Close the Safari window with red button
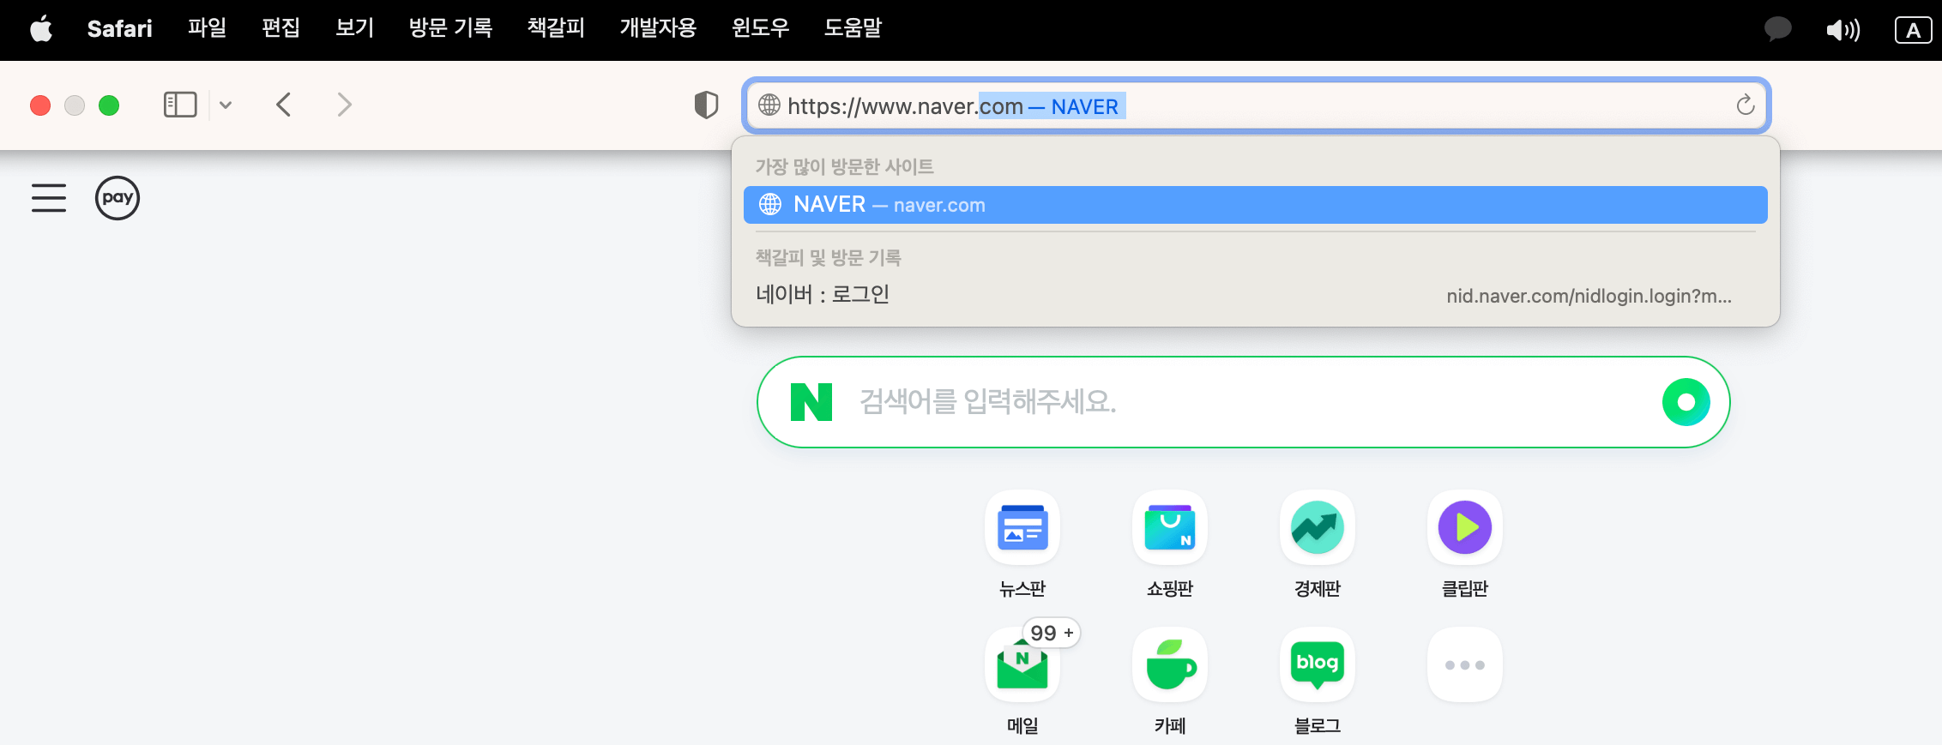The image size is (1942, 745). (x=40, y=105)
